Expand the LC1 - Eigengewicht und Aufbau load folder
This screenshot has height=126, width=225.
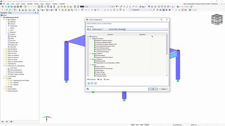[x=6, y=80]
